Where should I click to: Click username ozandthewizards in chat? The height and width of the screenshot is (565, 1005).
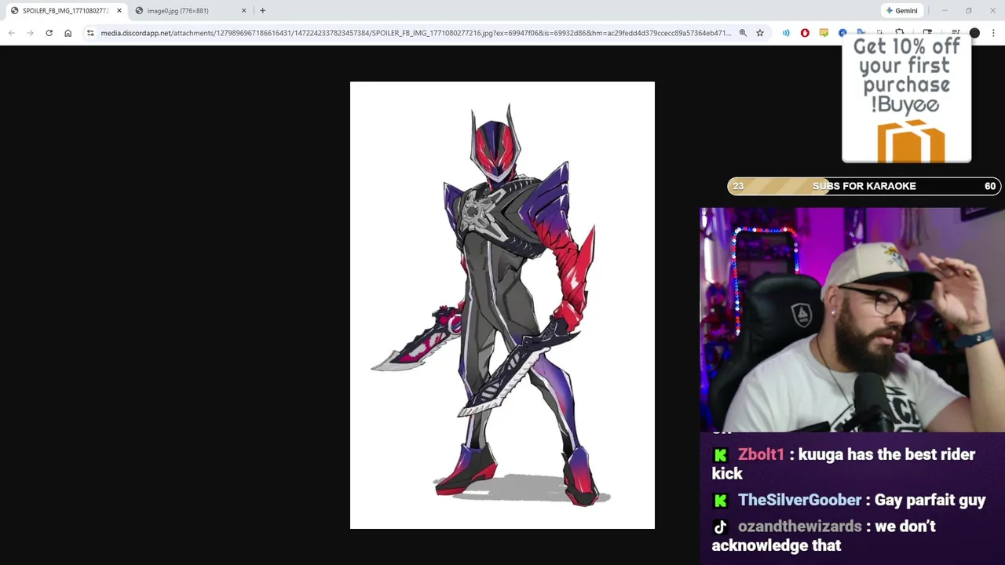click(x=799, y=527)
